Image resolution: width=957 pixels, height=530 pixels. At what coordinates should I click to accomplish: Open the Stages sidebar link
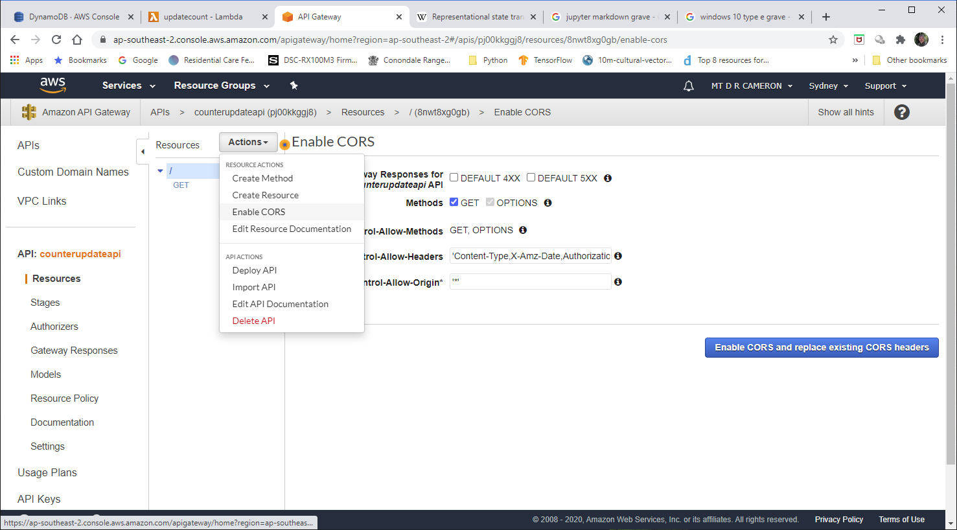coord(45,303)
